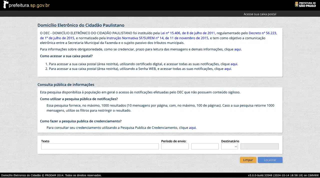320x178 pixels.
Task: Click 'aqui' link about obrigatoriedade information
Action: (x=237, y=49)
